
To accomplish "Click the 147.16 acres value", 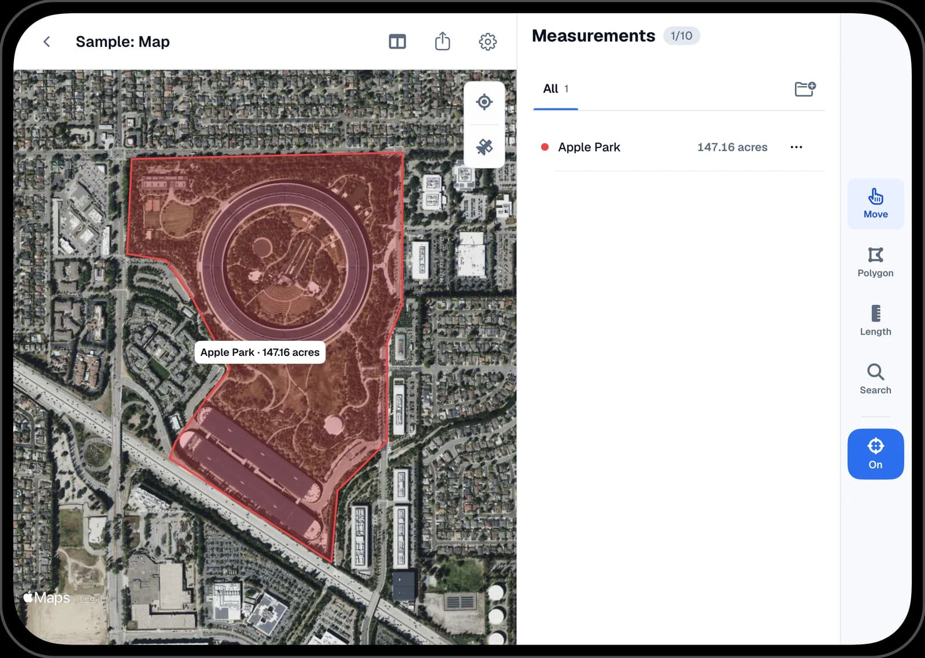I will coord(732,147).
